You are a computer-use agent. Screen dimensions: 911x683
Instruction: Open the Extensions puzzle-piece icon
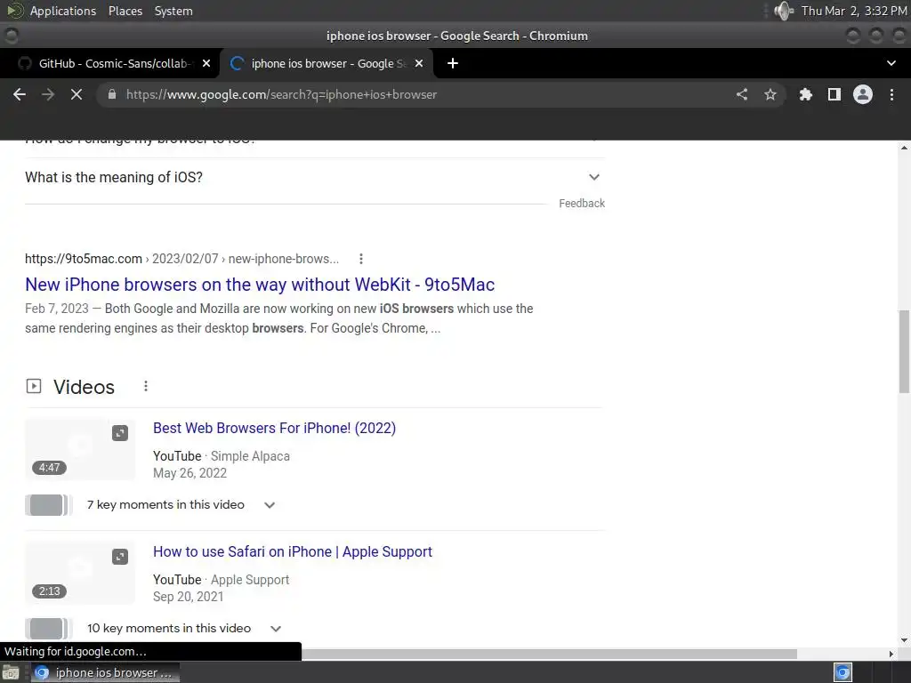[x=805, y=94]
